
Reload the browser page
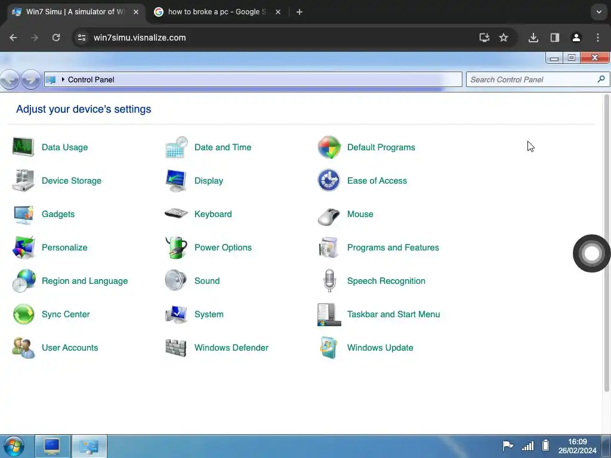pos(56,38)
